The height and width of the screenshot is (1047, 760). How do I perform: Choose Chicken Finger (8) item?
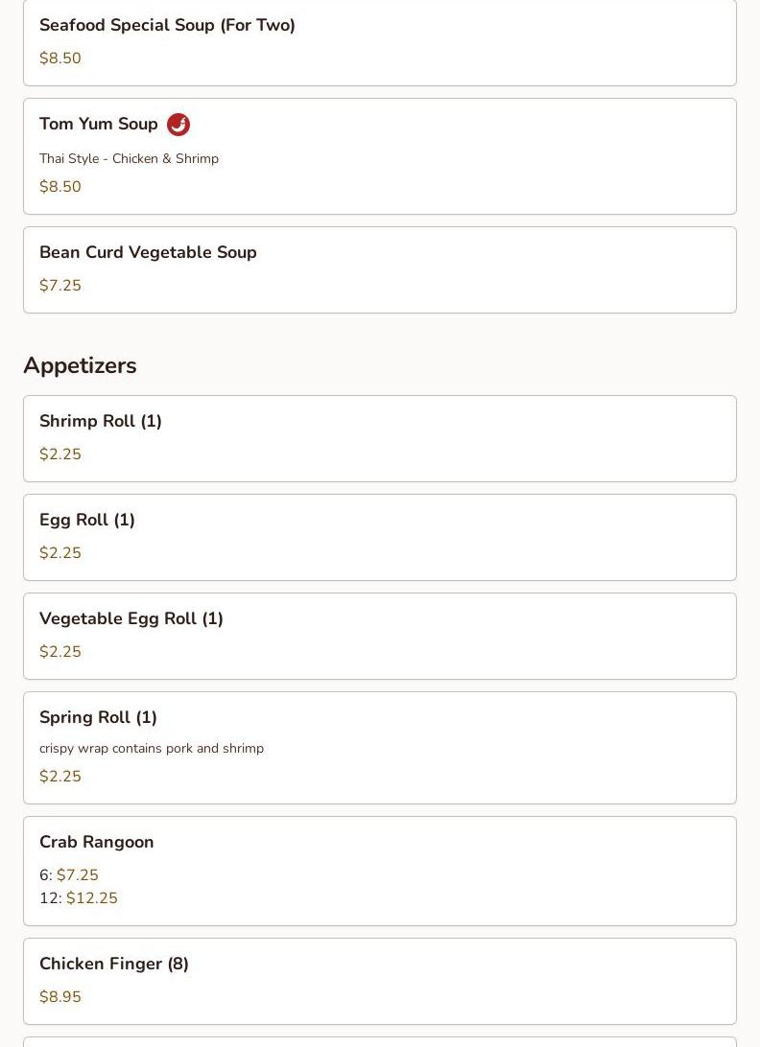pos(114,965)
